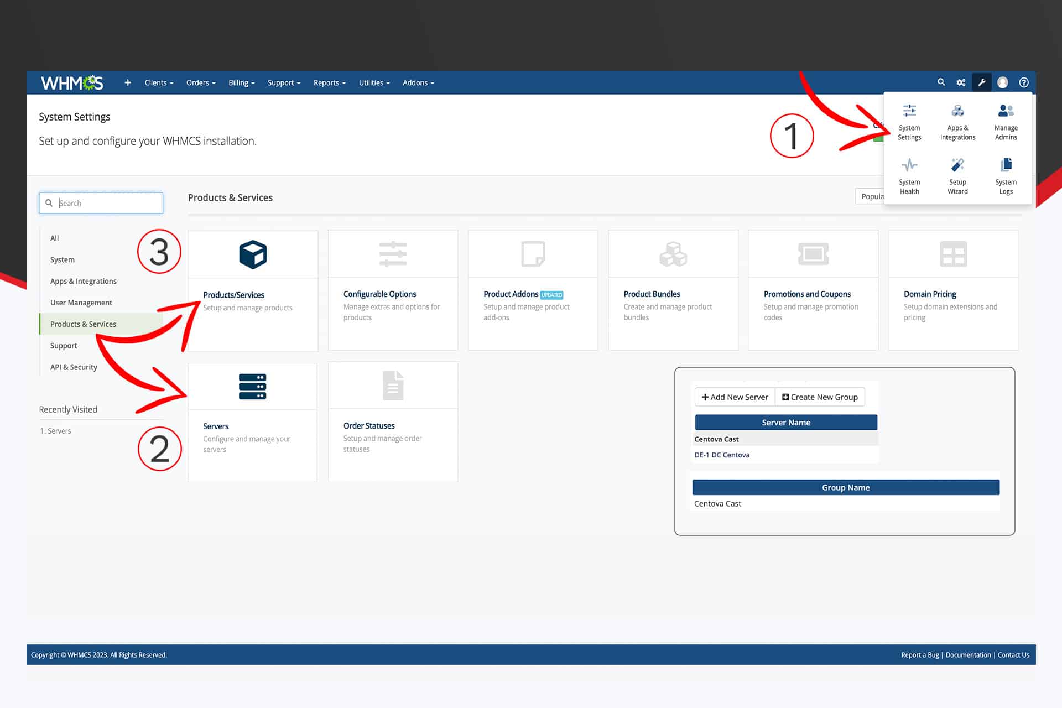This screenshot has width=1062, height=708.
Task: Click the Product Addons note icon
Action: tap(533, 254)
